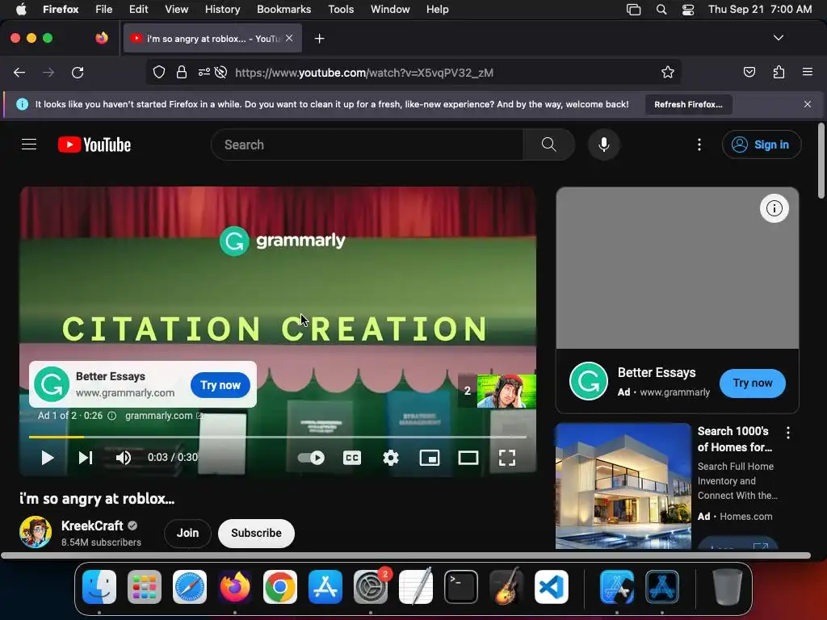
Task: Open the KreekCraft channel avatar
Action: point(36,532)
